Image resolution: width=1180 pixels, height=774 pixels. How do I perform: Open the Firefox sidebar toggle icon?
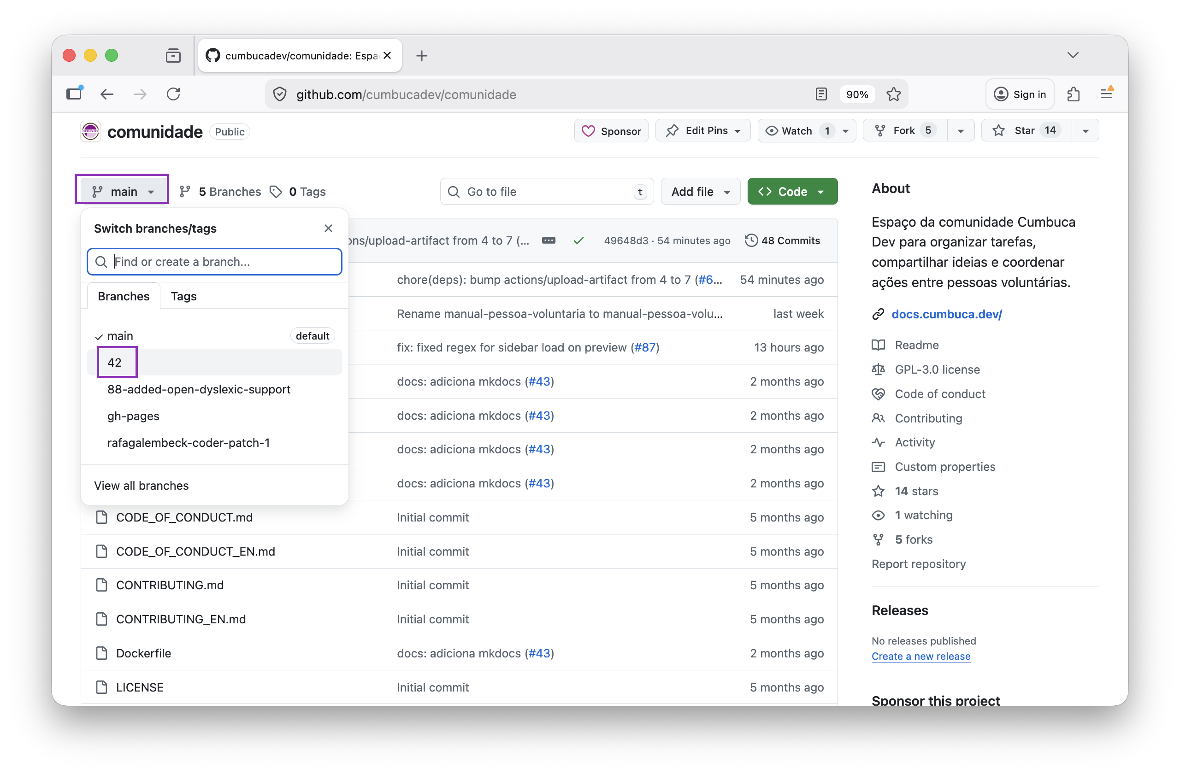[x=74, y=94]
